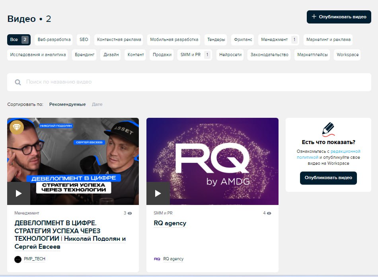The height and width of the screenshot is (277, 378).
Task: Click the pencil icon in Есть что показать
Action: click(328, 130)
